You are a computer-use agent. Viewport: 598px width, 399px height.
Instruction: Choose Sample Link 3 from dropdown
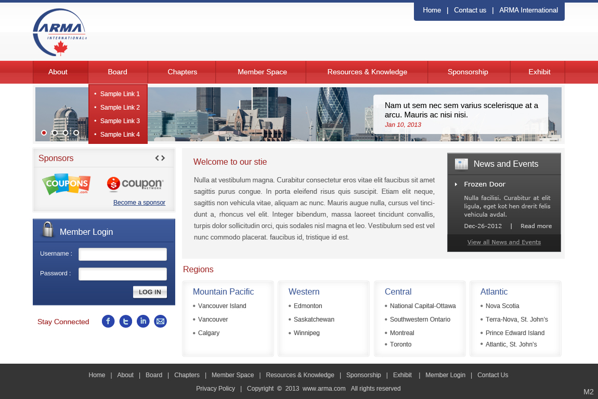(x=120, y=121)
